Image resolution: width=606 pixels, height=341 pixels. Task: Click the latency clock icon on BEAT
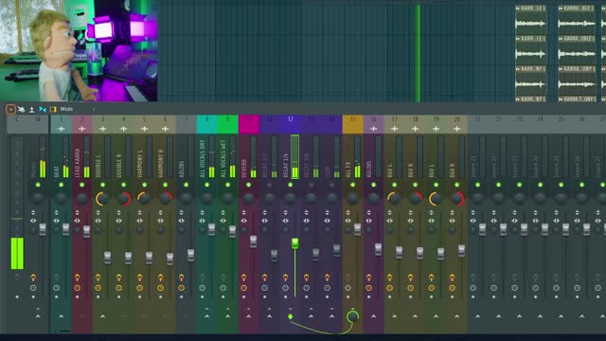tap(57, 288)
